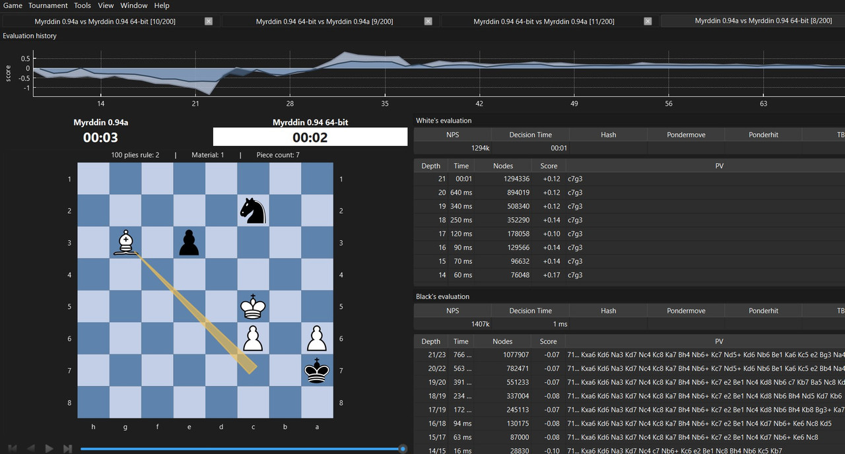Click the Material: 1 label

[208, 155]
